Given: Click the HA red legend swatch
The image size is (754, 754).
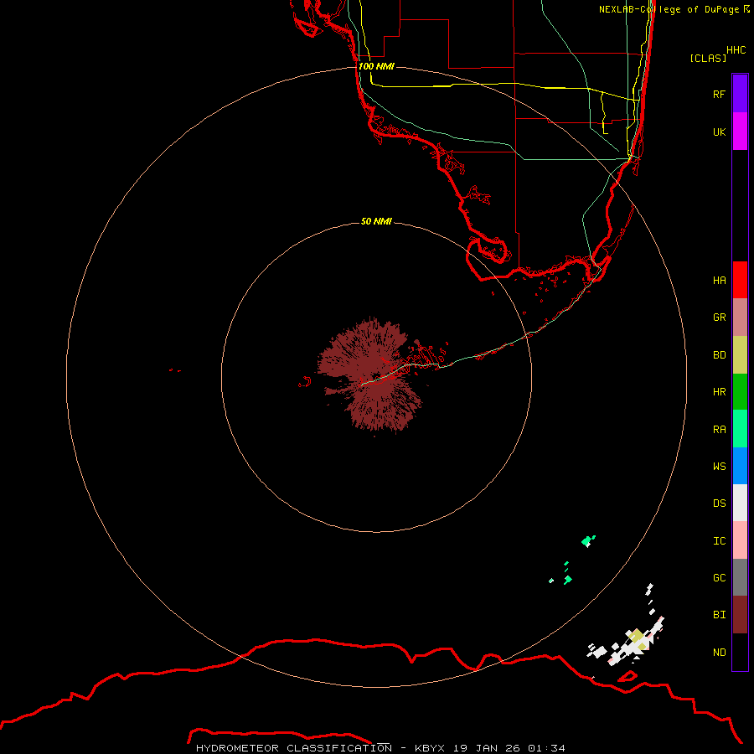Looking at the screenshot, I should point(740,280).
